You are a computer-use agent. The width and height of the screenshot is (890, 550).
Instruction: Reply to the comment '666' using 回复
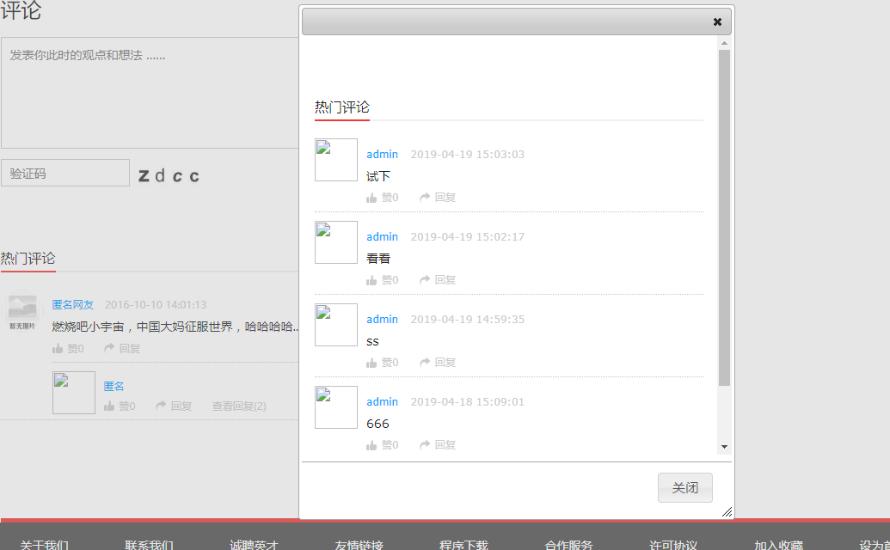tap(438, 445)
